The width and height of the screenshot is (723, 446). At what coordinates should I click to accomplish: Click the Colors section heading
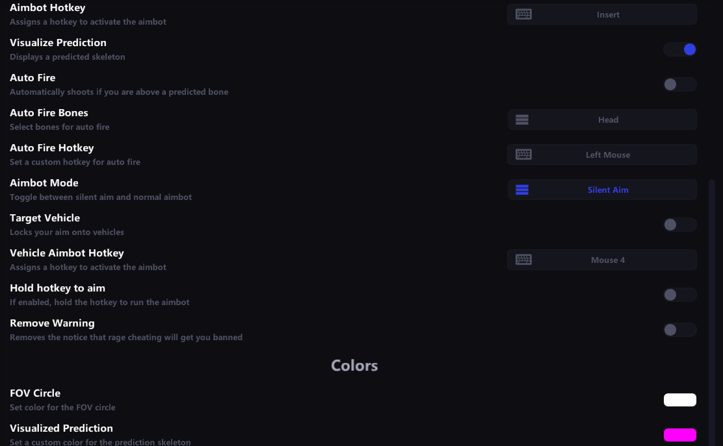(x=354, y=365)
